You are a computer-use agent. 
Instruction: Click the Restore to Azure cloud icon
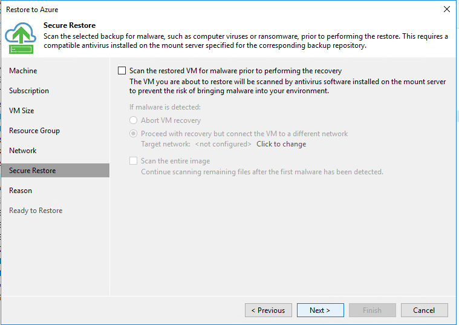coord(21,38)
